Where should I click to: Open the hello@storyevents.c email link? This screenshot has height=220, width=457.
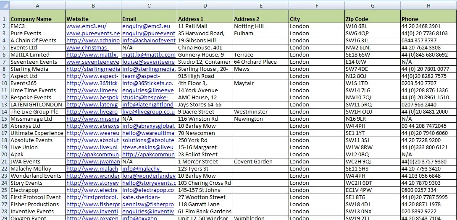[149, 183]
